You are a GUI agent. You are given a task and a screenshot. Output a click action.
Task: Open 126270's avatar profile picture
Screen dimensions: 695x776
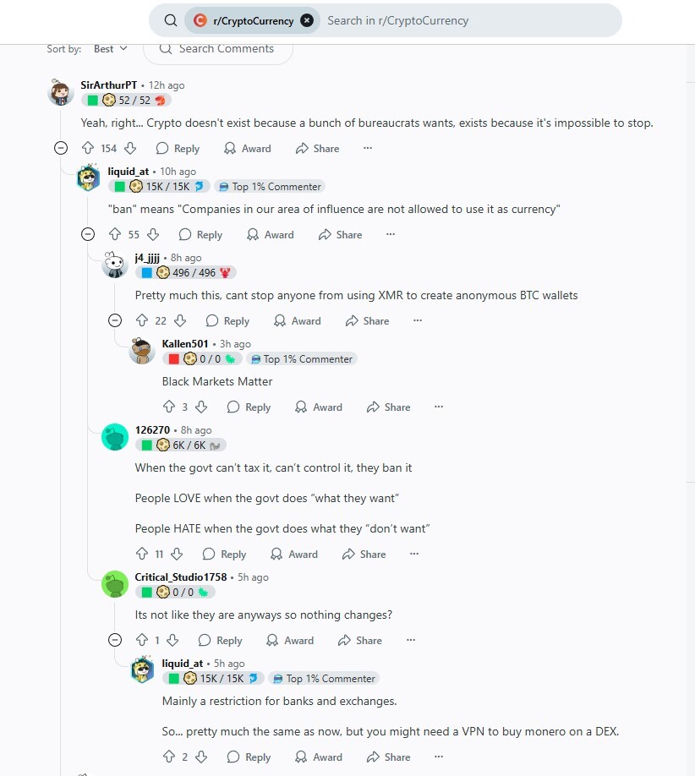(115, 437)
